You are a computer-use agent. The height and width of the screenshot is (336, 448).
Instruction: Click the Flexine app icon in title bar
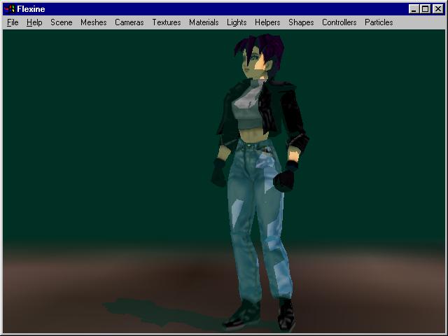pos(9,9)
